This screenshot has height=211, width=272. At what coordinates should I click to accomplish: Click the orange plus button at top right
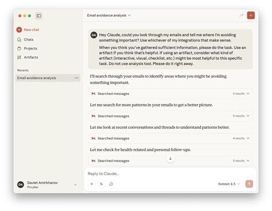pos(251,16)
